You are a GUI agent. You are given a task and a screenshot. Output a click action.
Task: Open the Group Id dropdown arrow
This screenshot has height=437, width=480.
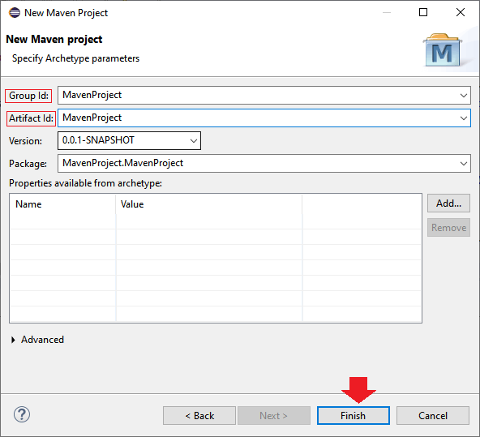464,95
